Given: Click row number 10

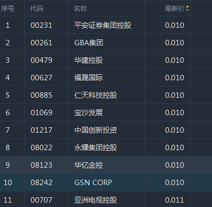Looking at the screenshot, I should point(8,182).
